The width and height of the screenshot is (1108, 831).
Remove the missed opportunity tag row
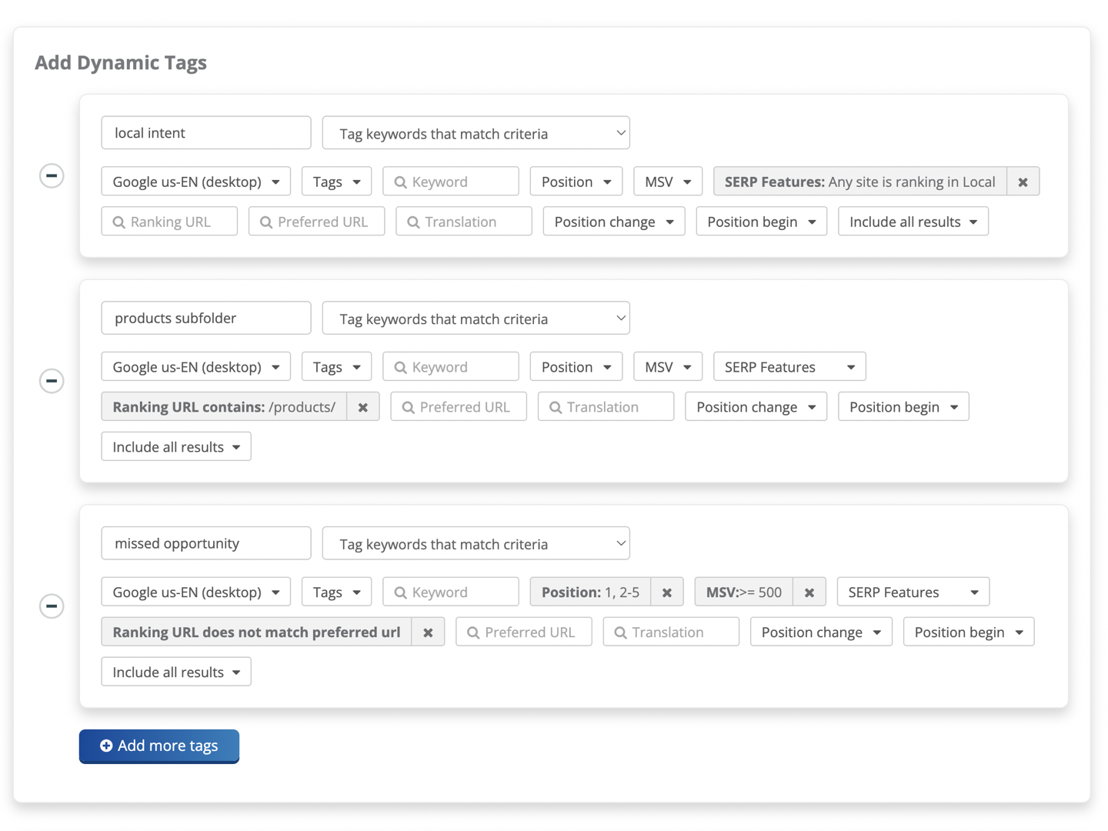[x=52, y=606]
